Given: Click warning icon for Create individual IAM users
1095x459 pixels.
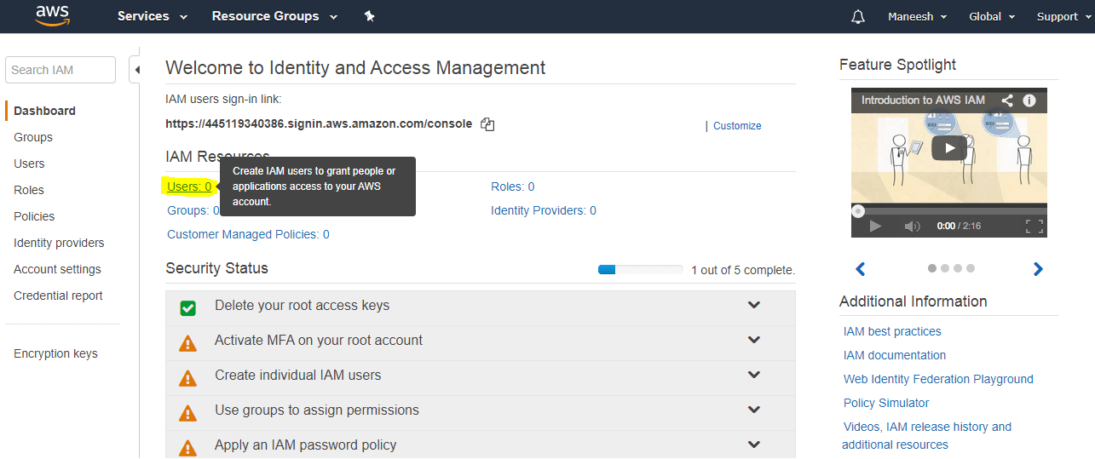Looking at the screenshot, I should (187, 378).
